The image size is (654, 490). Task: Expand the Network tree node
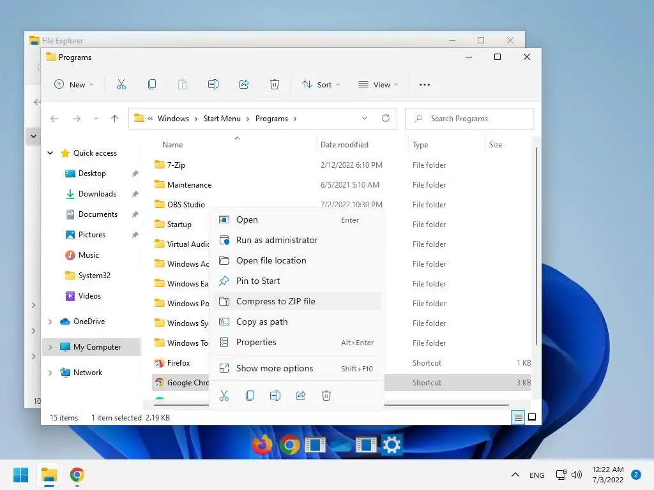pyautogui.click(x=50, y=373)
